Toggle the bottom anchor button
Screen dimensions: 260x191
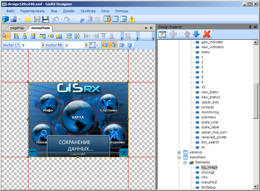click(x=130, y=45)
